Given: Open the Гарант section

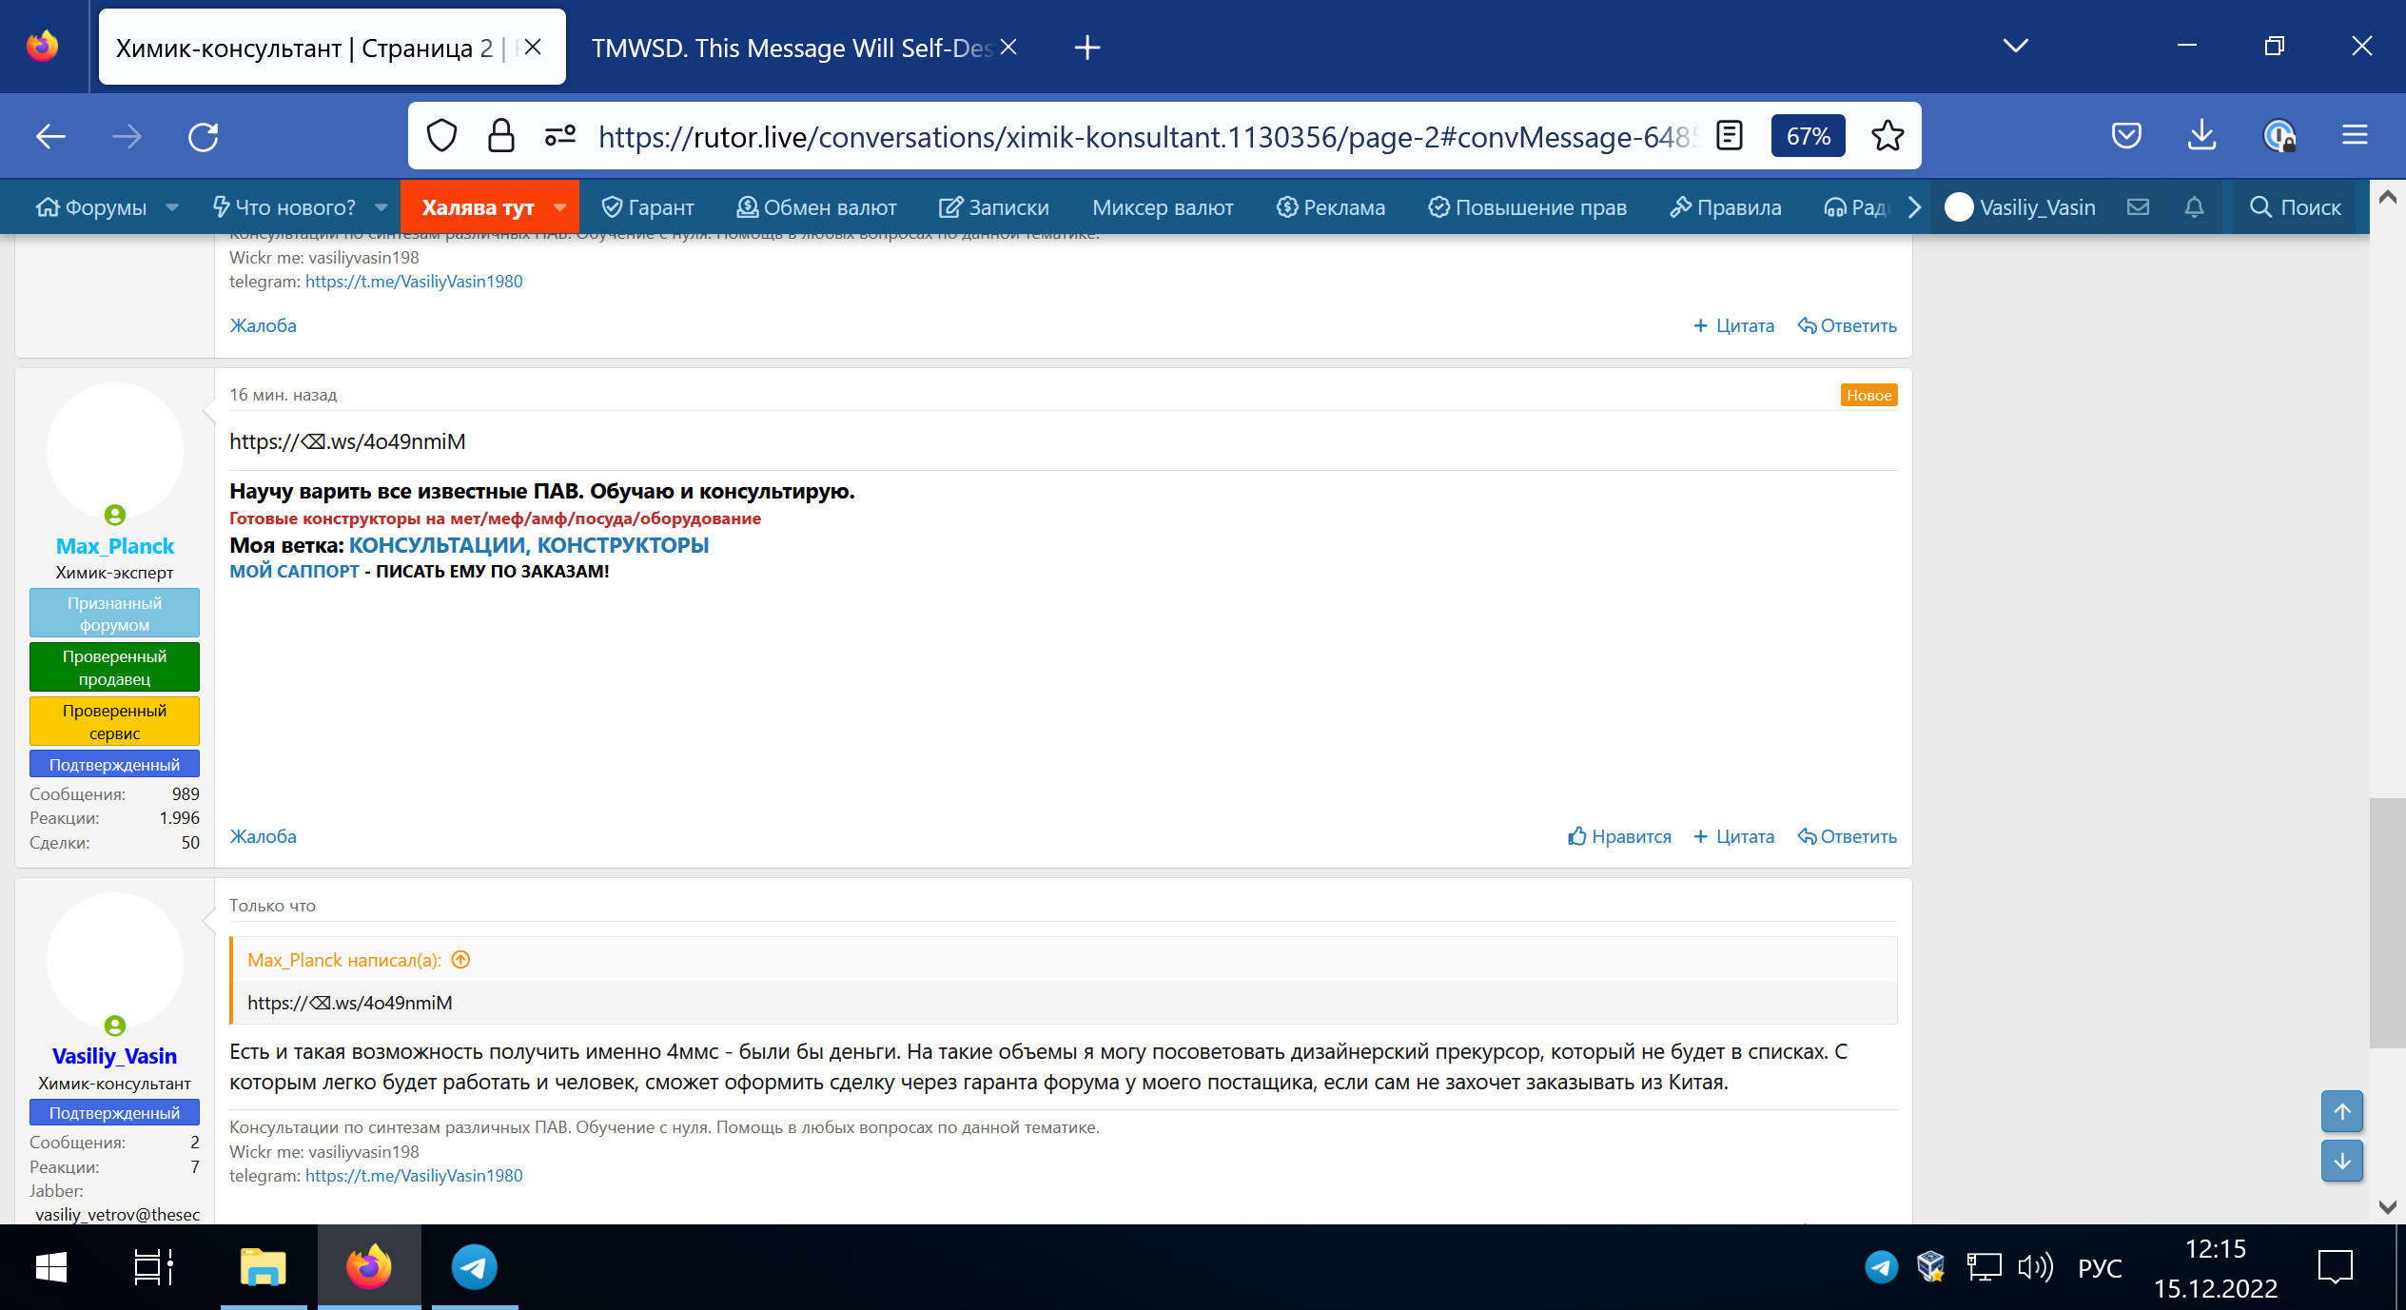Looking at the screenshot, I should click(x=648, y=207).
